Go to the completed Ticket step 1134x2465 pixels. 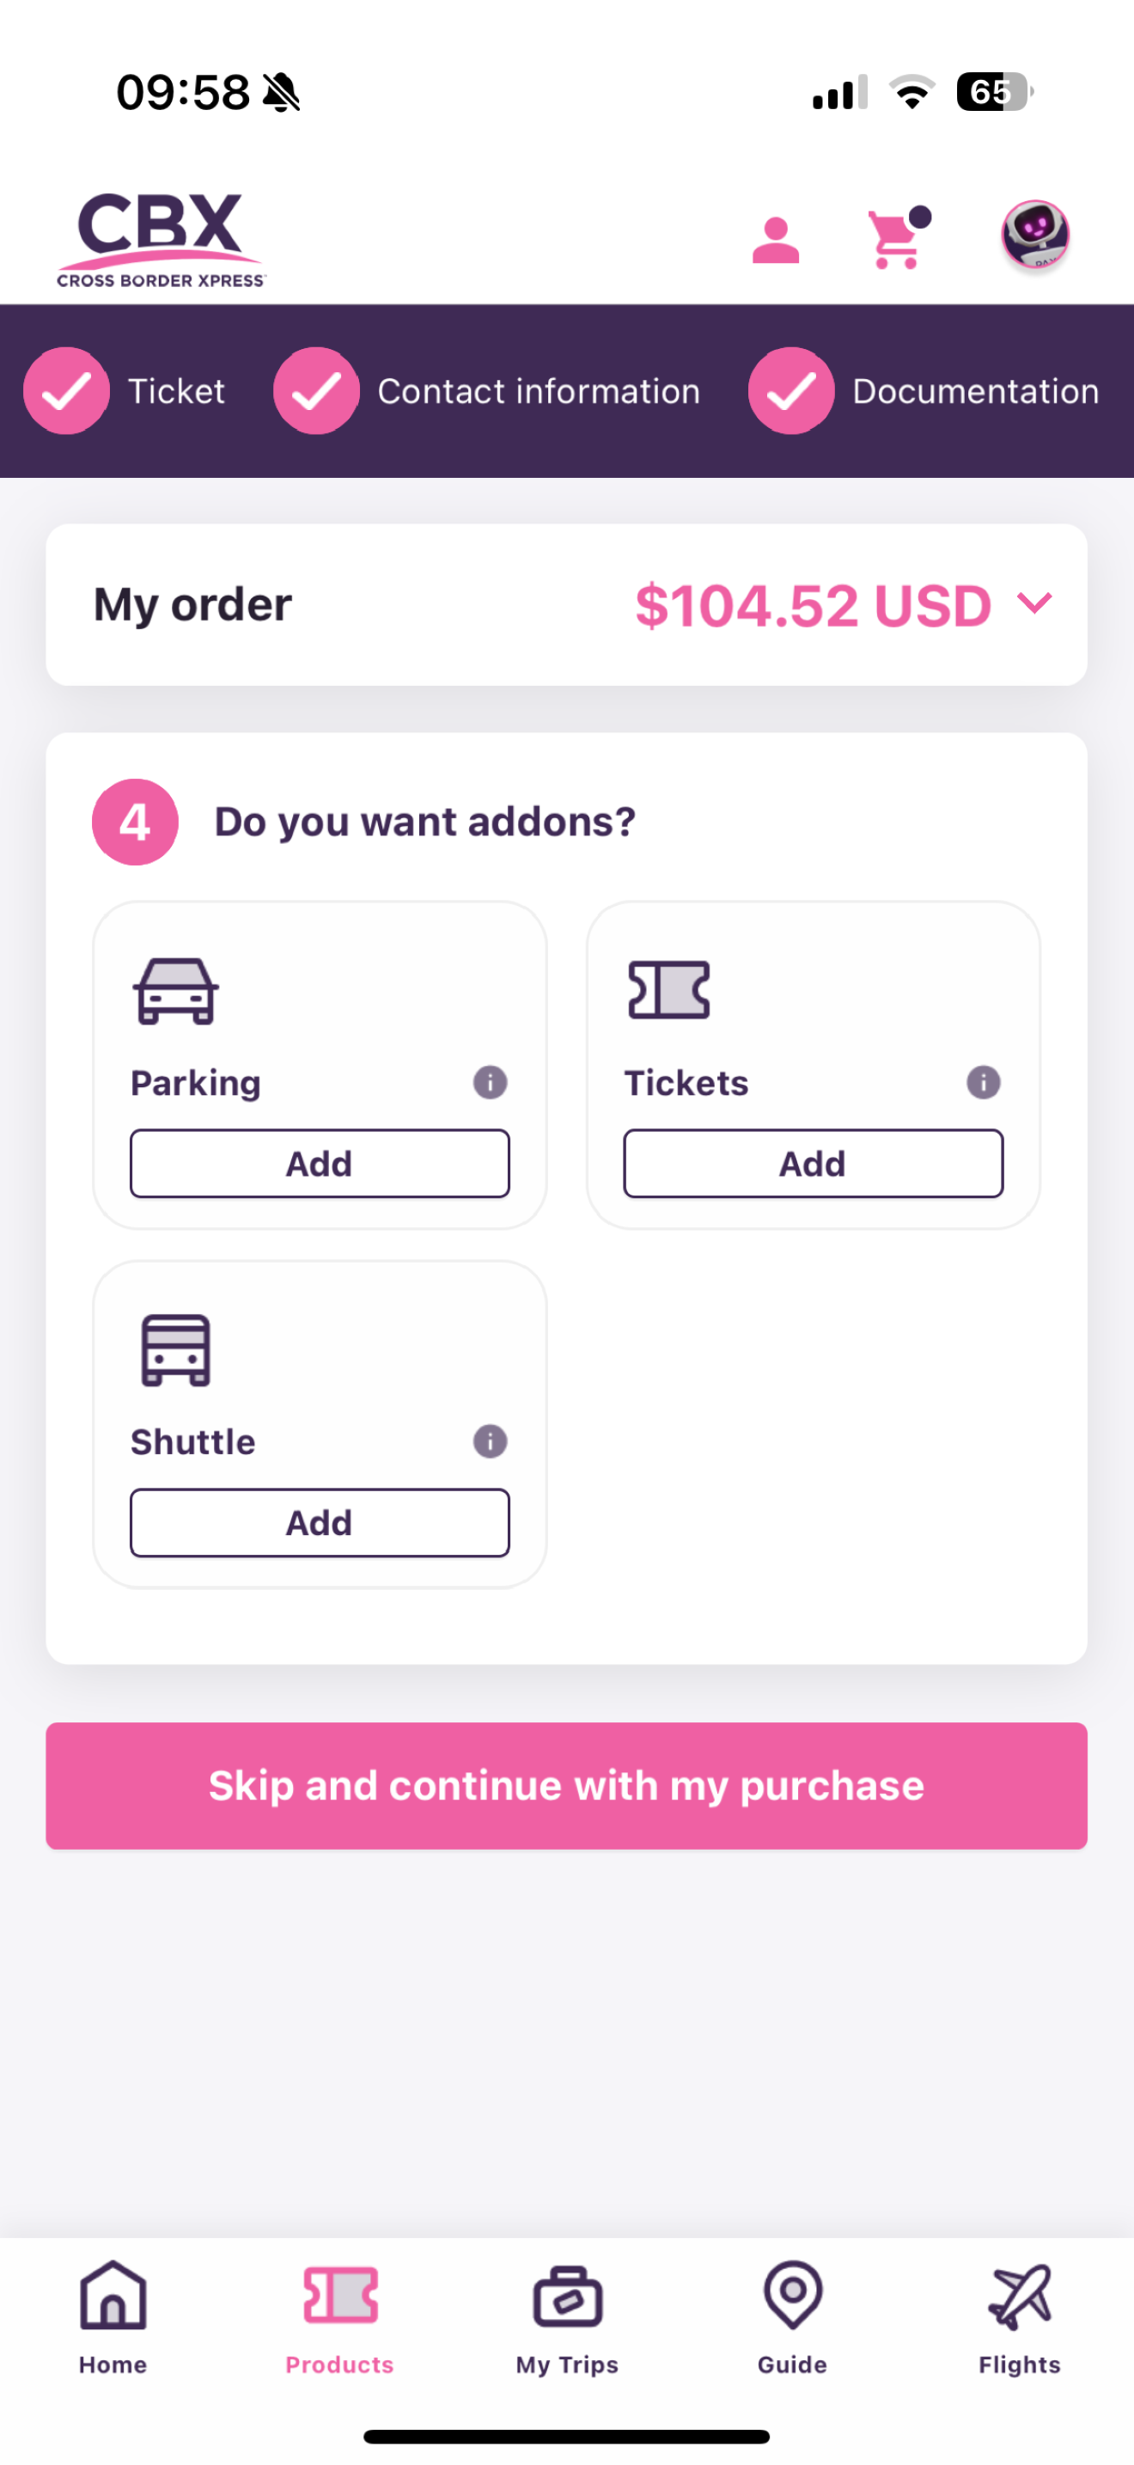tap(125, 390)
